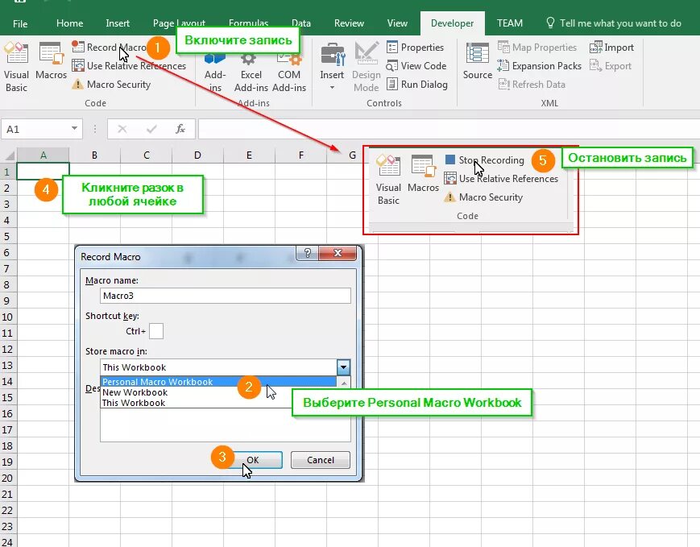Image resolution: width=700 pixels, height=547 pixels.
Task: Toggle Use Relative References in inset ribbon
Action: pyautogui.click(x=501, y=179)
